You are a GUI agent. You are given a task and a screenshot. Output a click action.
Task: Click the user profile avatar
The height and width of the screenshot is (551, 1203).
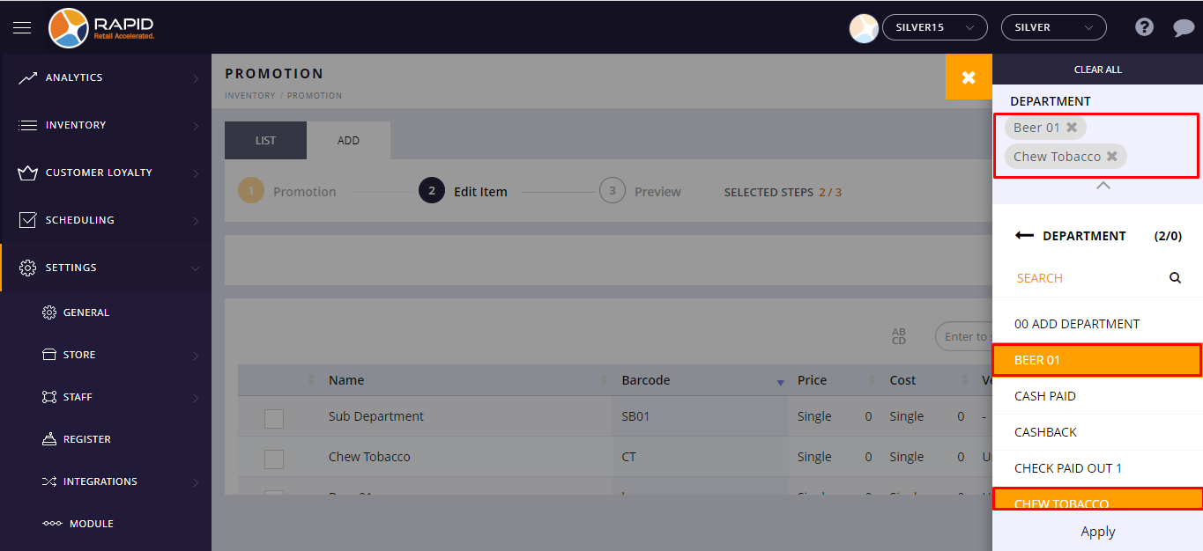pyautogui.click(x=863, y=28)
